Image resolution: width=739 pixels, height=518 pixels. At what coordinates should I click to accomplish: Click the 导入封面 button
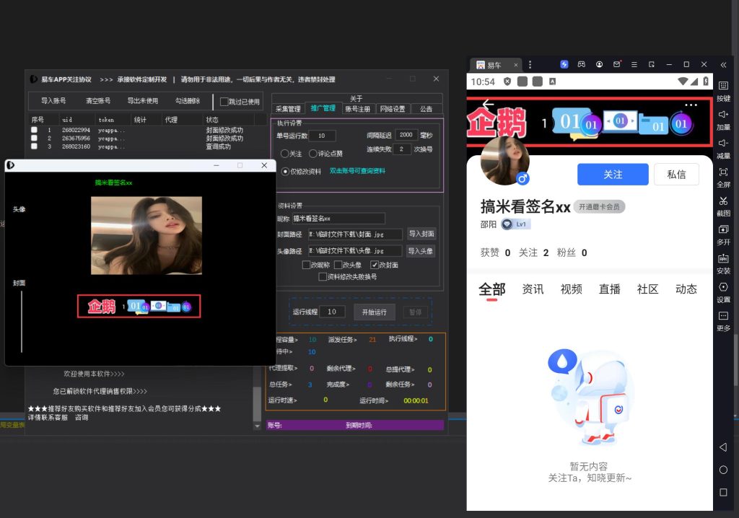[x=421, y=234]
